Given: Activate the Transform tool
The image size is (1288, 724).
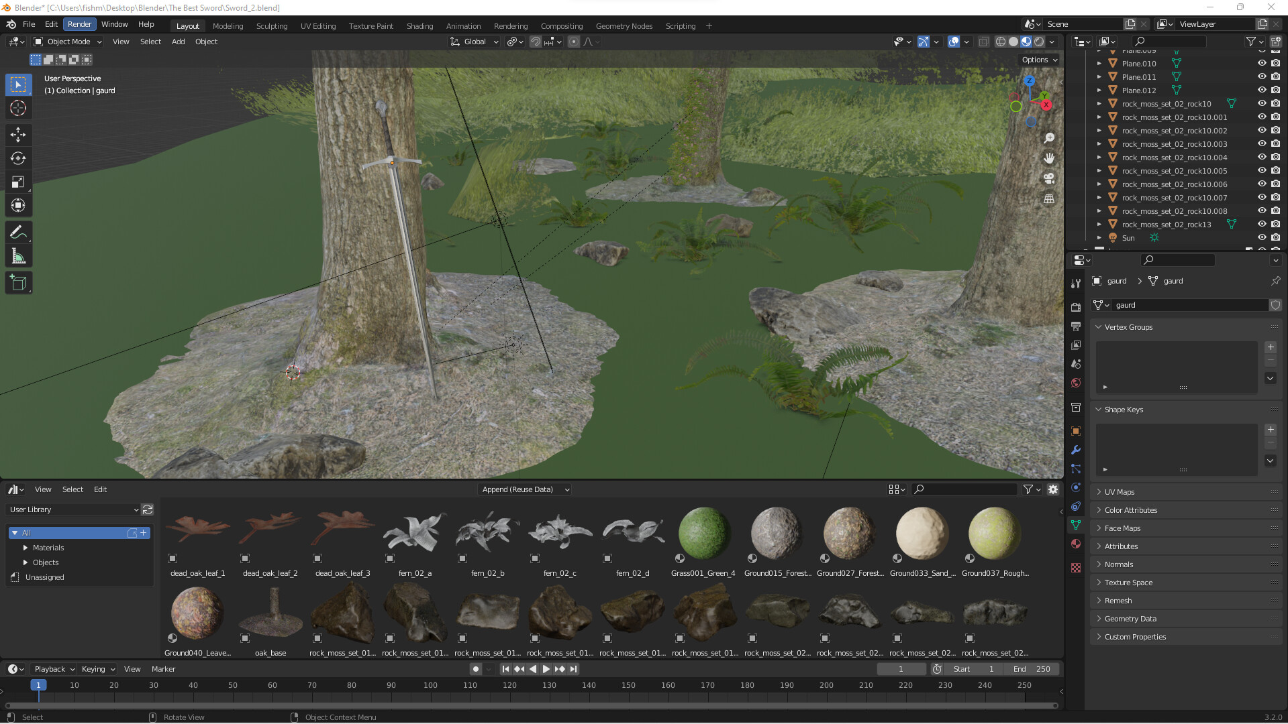Looking at the screenshot, I should point(18,205).
